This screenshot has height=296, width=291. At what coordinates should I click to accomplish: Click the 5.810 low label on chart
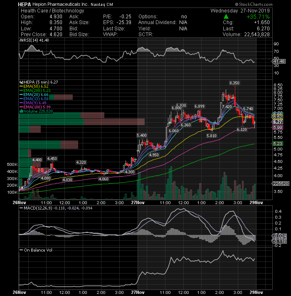click(211, 136)
